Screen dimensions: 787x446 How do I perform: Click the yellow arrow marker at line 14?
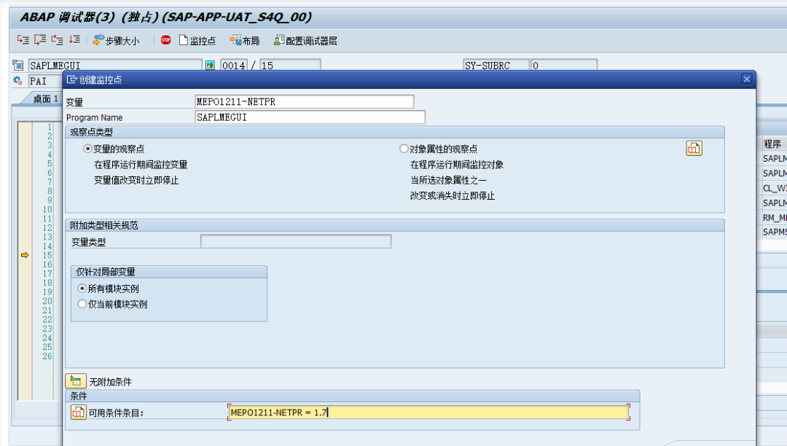point(25,255)
